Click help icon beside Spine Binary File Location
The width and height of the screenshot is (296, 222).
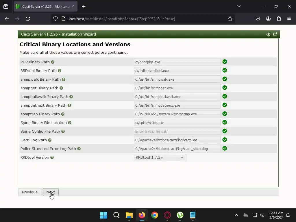(x=70, y=123)
